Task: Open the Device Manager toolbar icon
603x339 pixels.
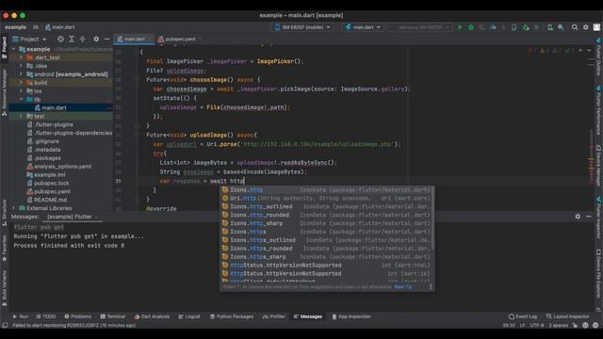Action: click(x=550, y=27)
